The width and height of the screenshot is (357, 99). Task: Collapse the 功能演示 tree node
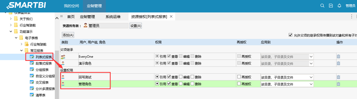(11, 31)
